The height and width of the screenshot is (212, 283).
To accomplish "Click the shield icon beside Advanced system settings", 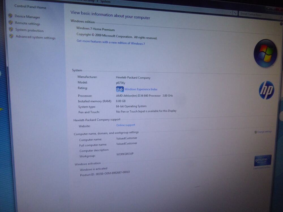I will pyautogui.click(x=11, y=36).
